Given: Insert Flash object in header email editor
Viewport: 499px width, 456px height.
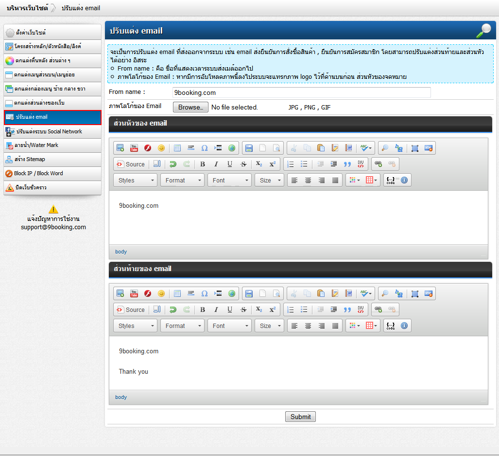Looking at the screenshot, I should [x=148, y=148].
